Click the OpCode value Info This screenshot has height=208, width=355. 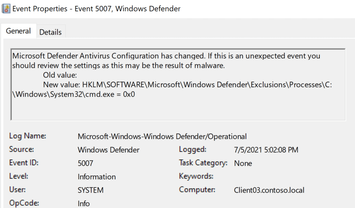tap(84, 204)
